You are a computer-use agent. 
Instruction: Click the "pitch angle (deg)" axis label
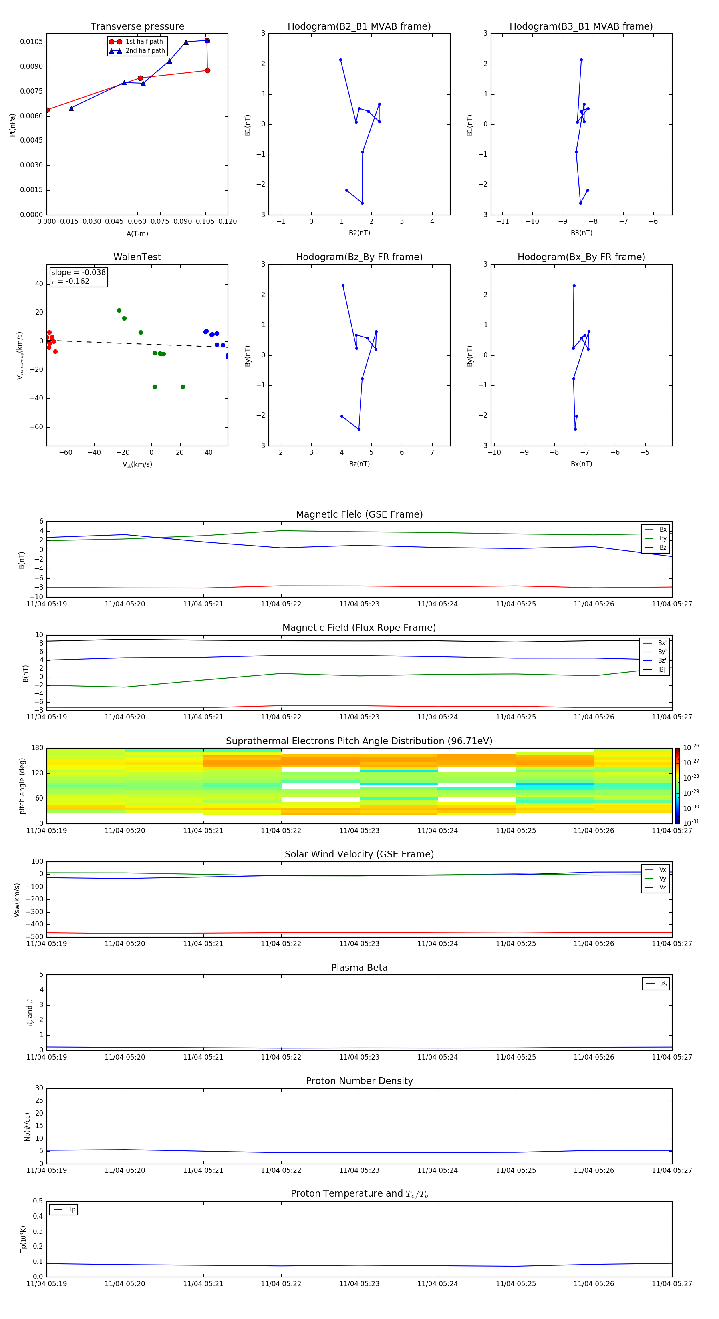click(22, 785)
